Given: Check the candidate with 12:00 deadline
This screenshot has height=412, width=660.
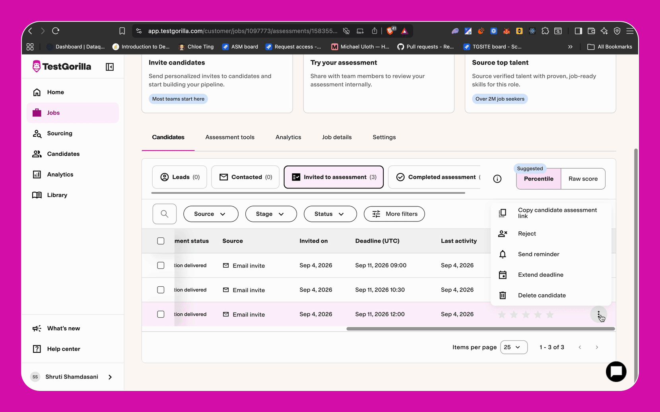Looking at the screenshot, I should pyautogui.click(x=161, y=314).
